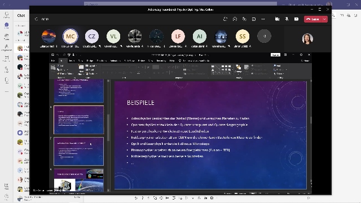Open the Help tab in shared PowerPoint
This screenshot has width=361, height=203.
coord(171,61)
